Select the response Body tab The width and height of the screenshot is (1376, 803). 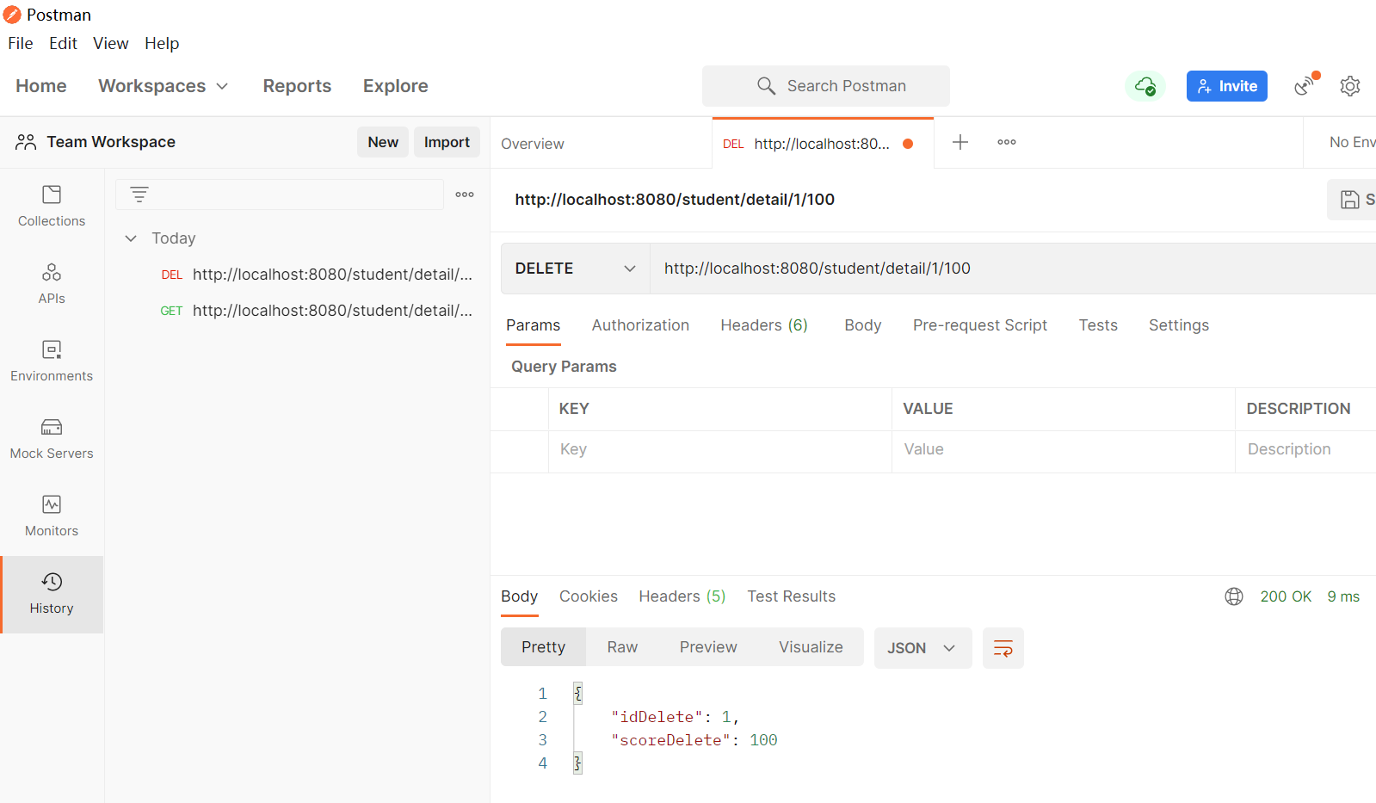pos(519,596)
